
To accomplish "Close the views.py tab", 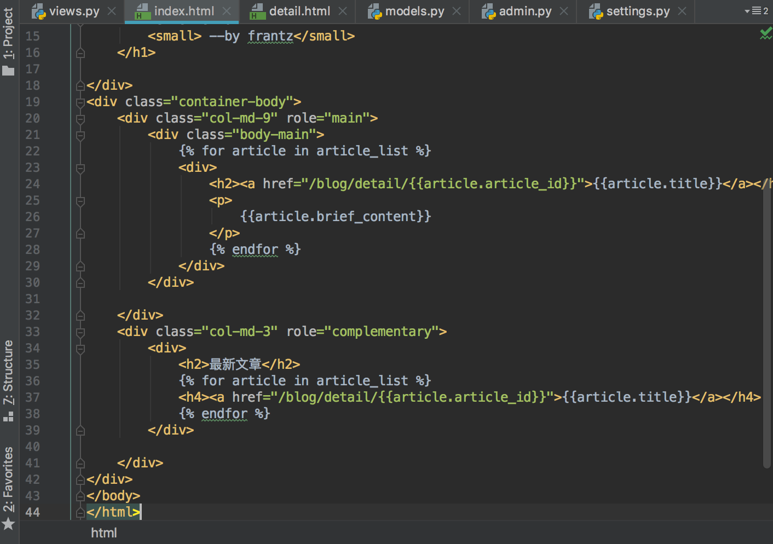I will (x=112, y=11).
